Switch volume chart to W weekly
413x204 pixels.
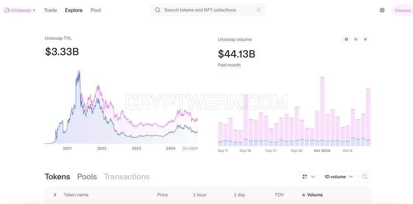[x=356, y=39]
